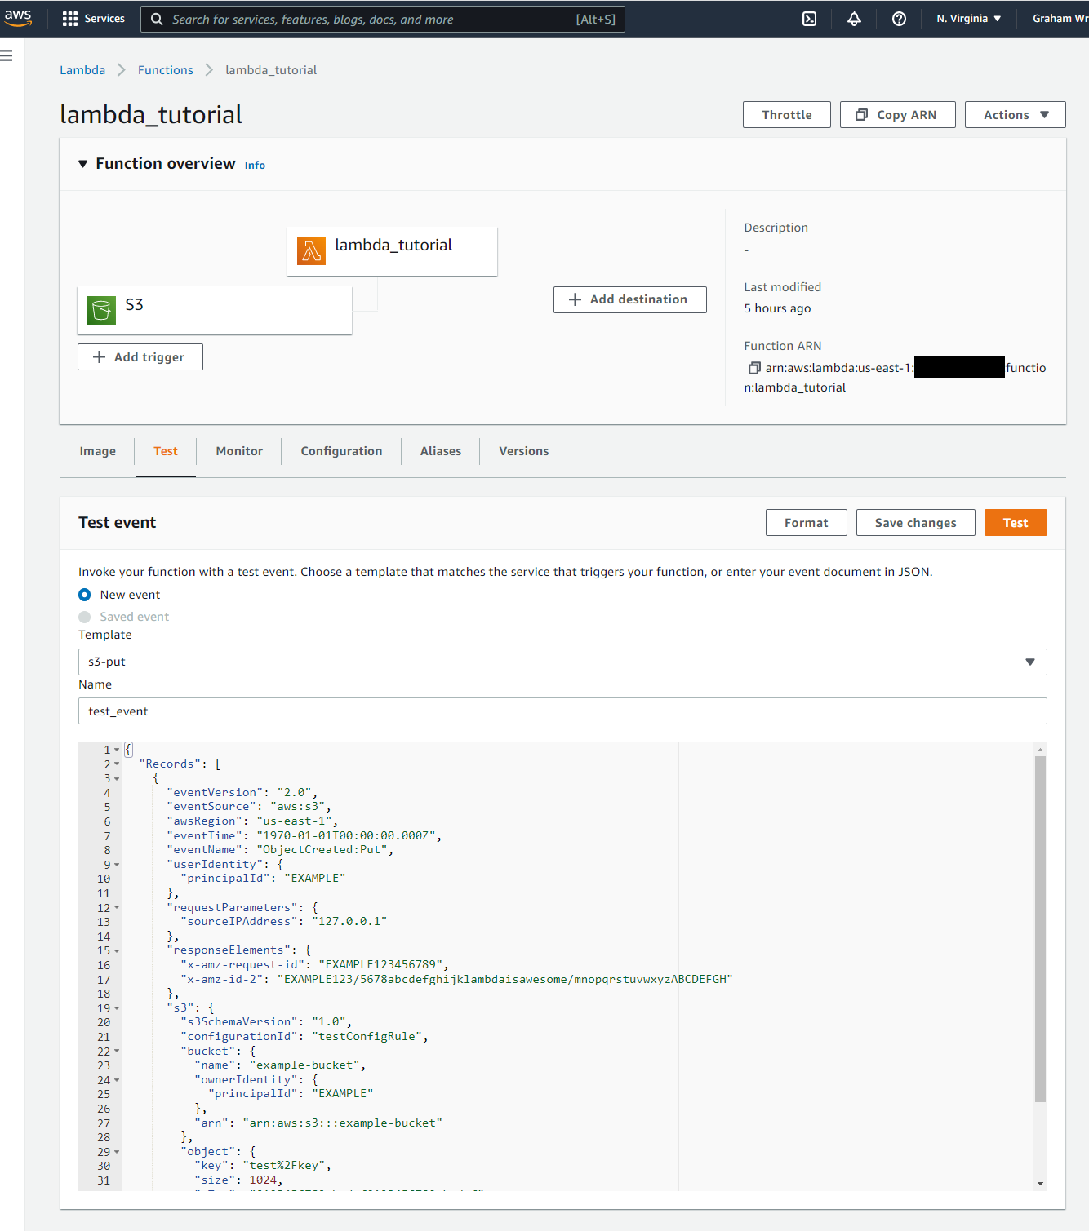Open the help question mark icon
The height and width of the screenshot is (1231, 1089).
point(899,19)
